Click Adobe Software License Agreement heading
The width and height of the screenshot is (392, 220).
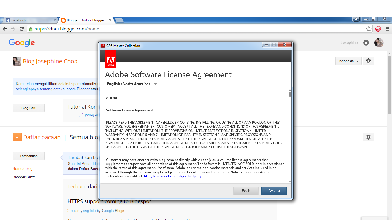[168, 74]
